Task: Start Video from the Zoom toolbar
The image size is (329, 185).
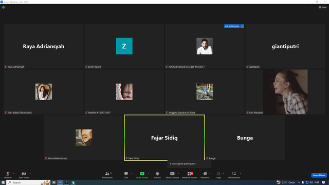Action: point(24,175)
